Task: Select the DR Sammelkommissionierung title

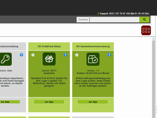Action: pyautogui.click(x=93, y=47)
